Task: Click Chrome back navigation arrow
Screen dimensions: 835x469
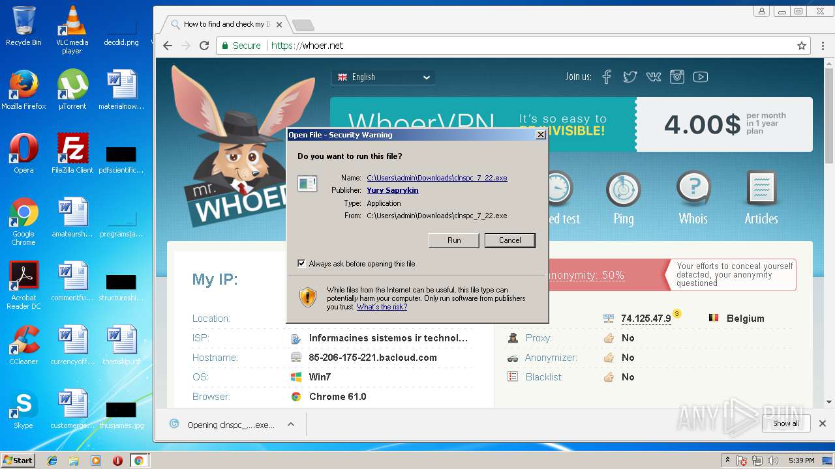Action: [168, 46]
